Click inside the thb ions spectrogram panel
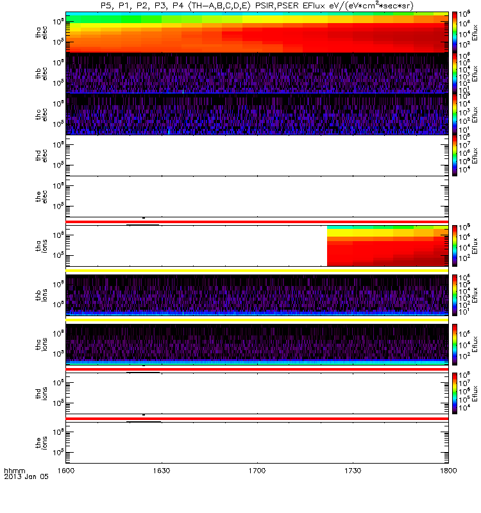481x513 pixels. click(257, 295)
